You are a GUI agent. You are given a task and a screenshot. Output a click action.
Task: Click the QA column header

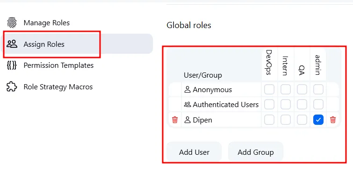click(302, 70)
